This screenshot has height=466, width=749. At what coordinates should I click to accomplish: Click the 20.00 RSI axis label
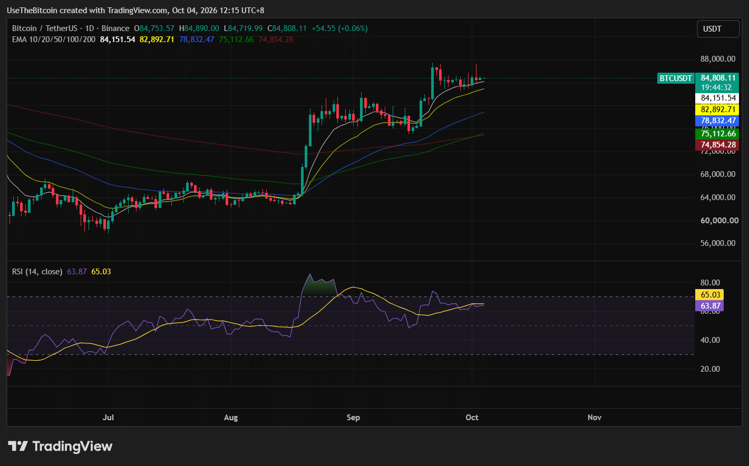click(x=711, y=369)
